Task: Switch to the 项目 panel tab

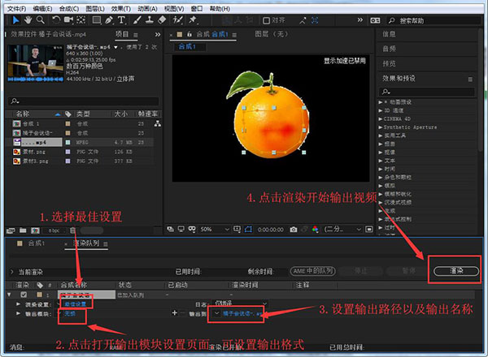Action: [x=122, y=34]
